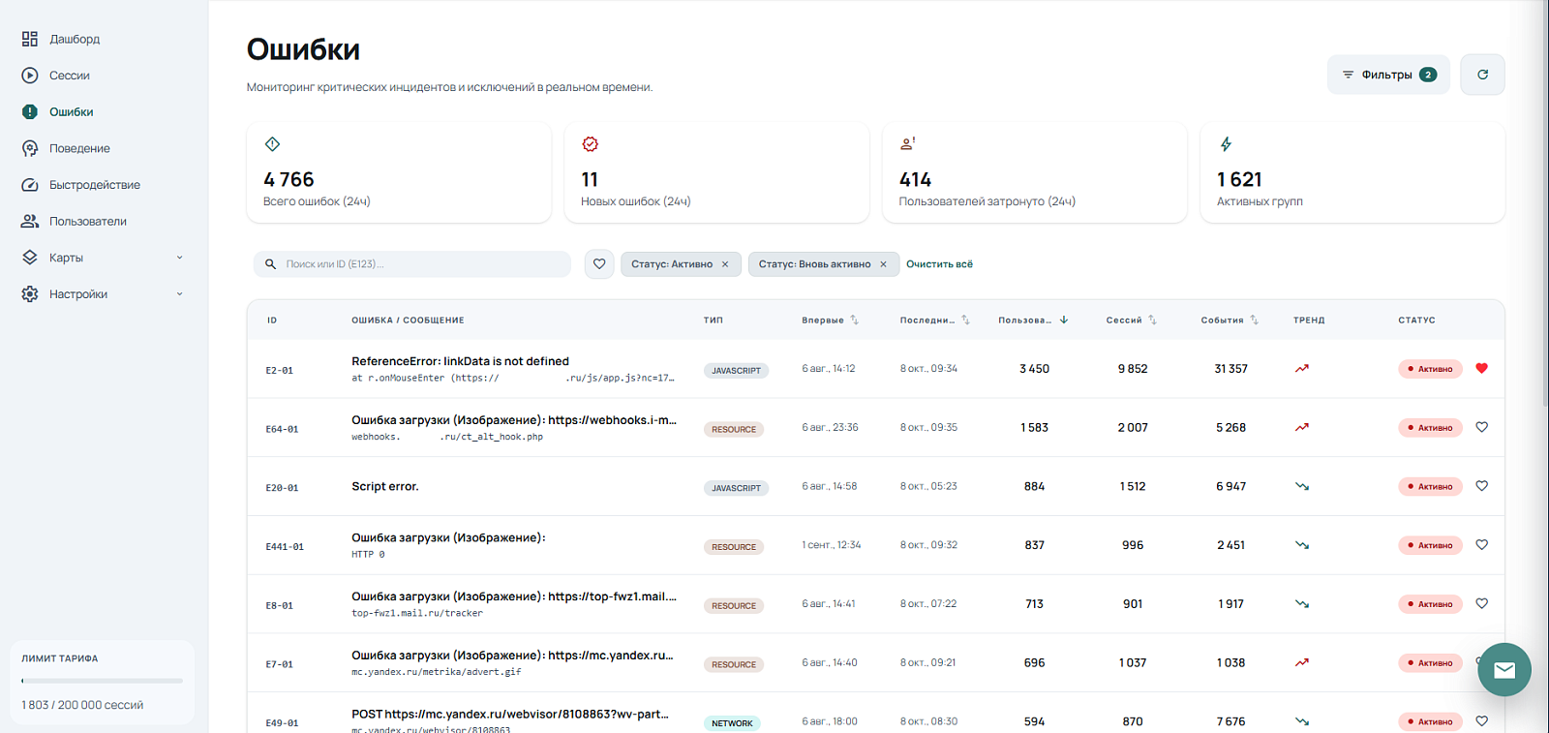
Task: Refresh the errors list with the reload icon
Action: (x=1482, y=75)
